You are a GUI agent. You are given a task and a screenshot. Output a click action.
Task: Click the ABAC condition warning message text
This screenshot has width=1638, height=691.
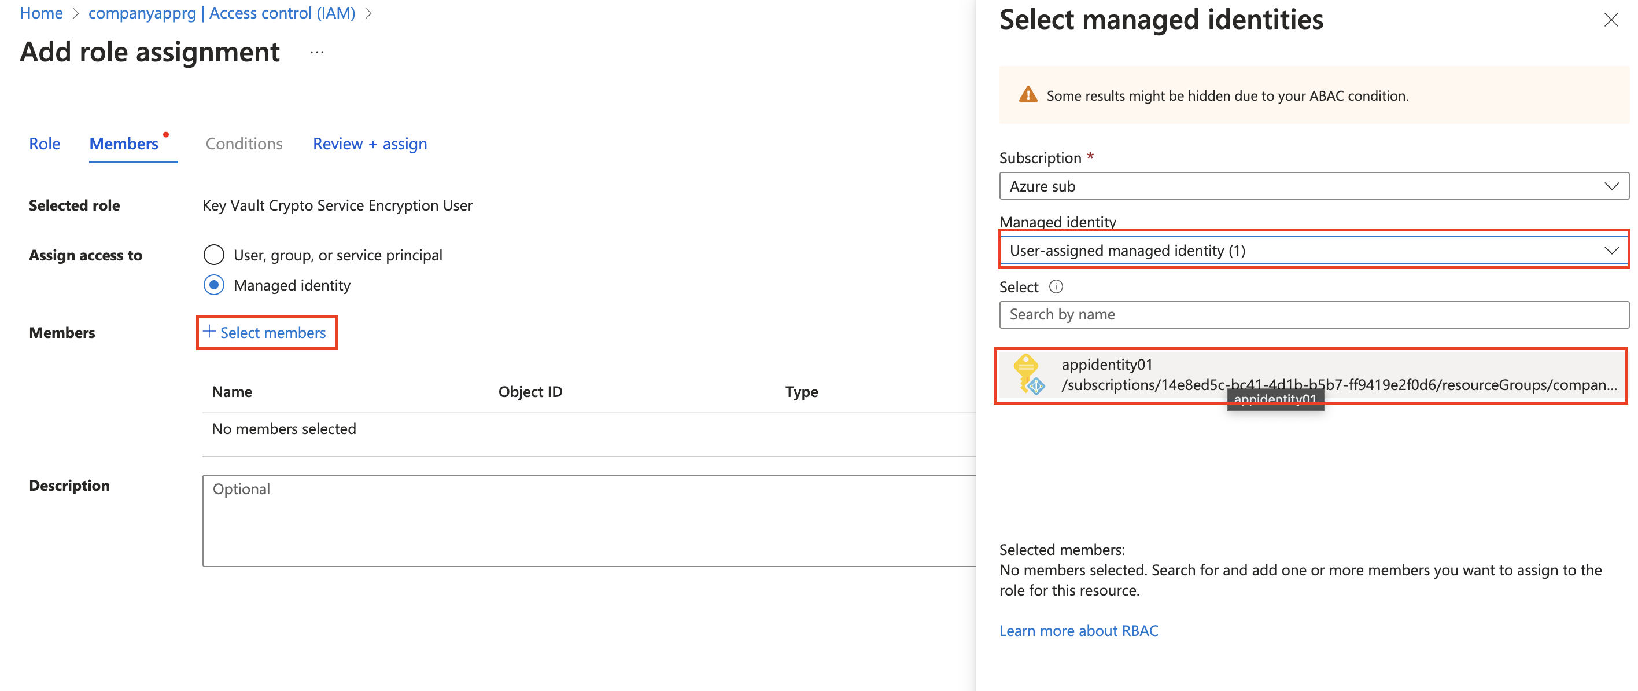coord(1227,95)
